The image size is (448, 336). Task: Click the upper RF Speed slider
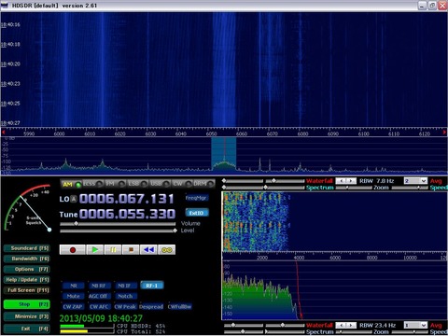point(410,188)
